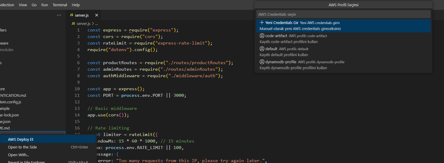This screenshot has width=444, height=163.
Task: Choose Open With... in context menu
Action: tap(48, 155)
